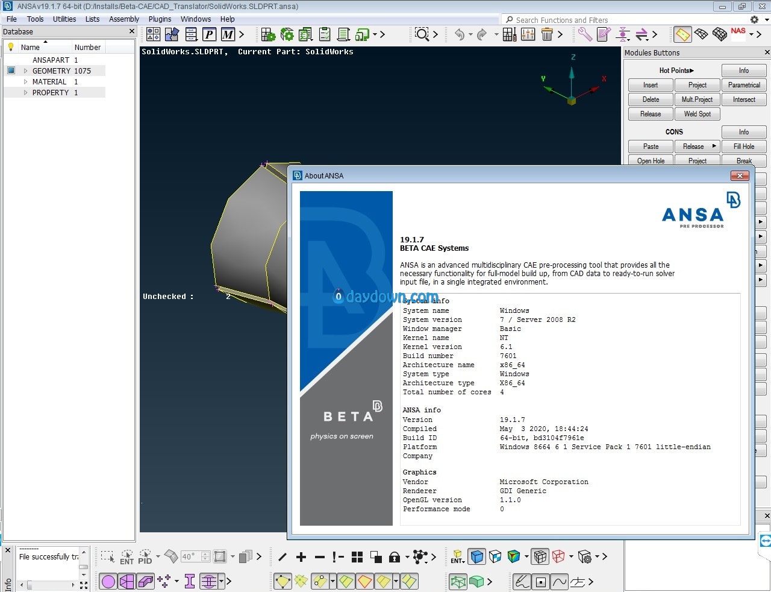Click the Parametrical button
This screenshot has width=771, height=592.
(744, 85)
